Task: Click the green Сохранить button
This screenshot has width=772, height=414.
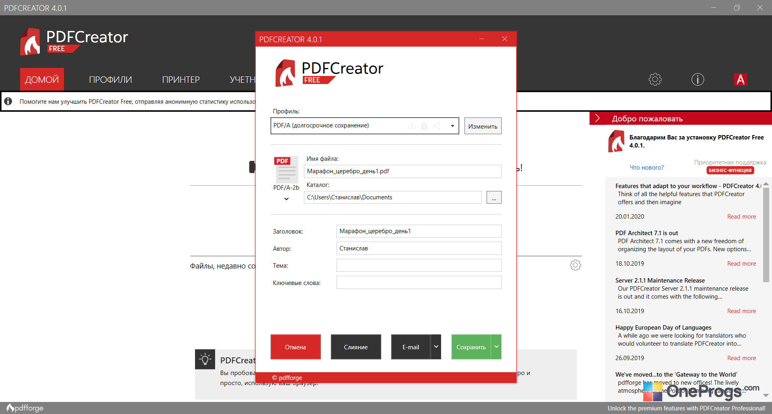Action: click(x=471, y=347)
